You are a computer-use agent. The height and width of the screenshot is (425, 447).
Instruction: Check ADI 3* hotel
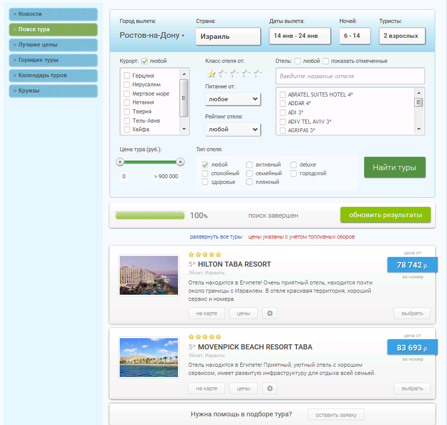(283, 112)
